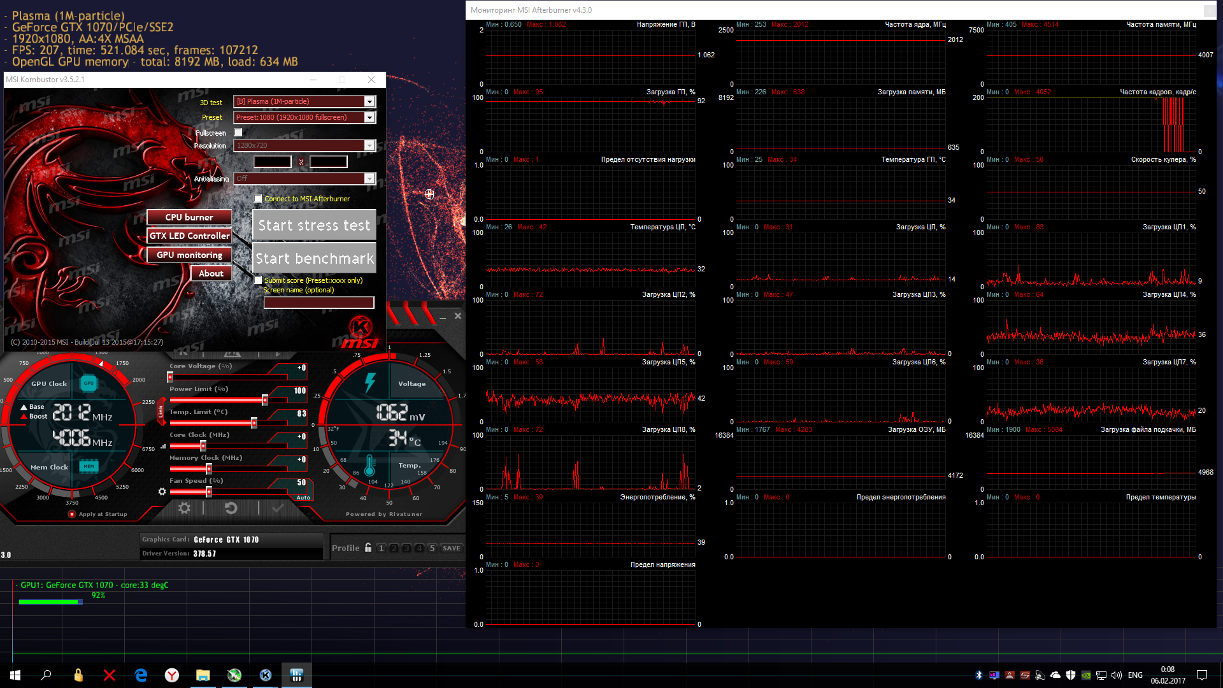
Task: Check Connect to MSI Afterburner
Action: click(x=258, y=199)
